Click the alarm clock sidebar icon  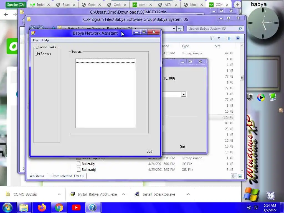pyautogui.click(x=271, y=196)
